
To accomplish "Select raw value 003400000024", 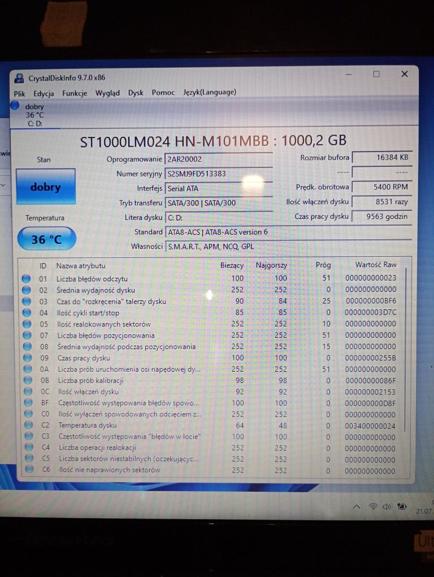I will (x=370, y=426).
